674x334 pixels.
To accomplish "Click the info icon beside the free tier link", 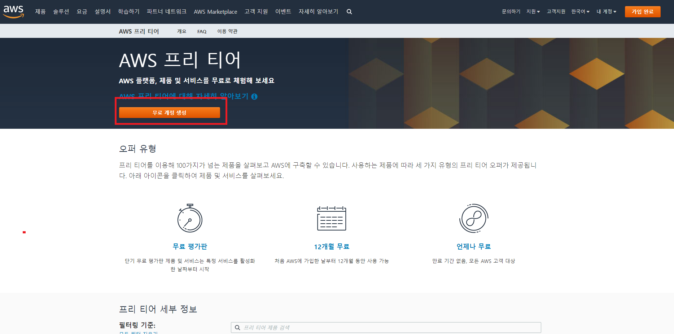I will pyautogui.click(x=254, y=96).
